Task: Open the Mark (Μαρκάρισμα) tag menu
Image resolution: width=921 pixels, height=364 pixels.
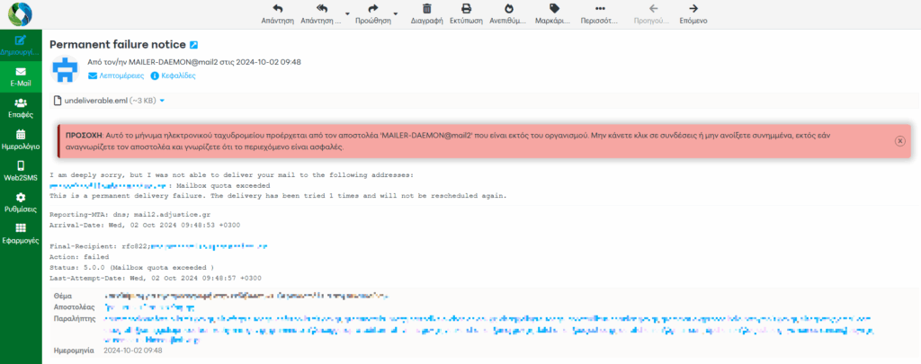Action: click(x=553, y=13)
